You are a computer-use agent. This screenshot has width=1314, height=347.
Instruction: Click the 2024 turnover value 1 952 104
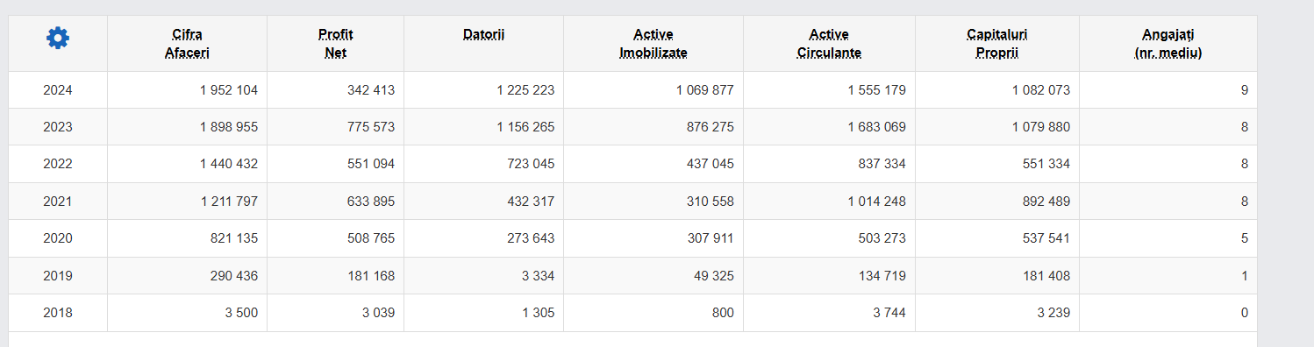tap(229, 90)
